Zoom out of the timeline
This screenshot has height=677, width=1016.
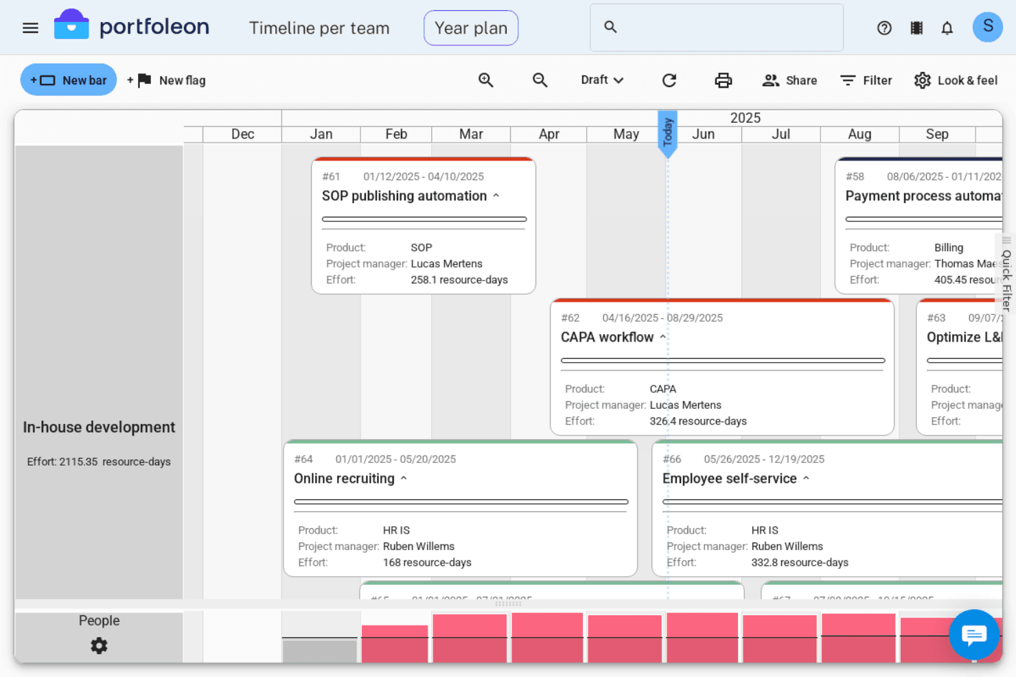[x=540, y=80]
